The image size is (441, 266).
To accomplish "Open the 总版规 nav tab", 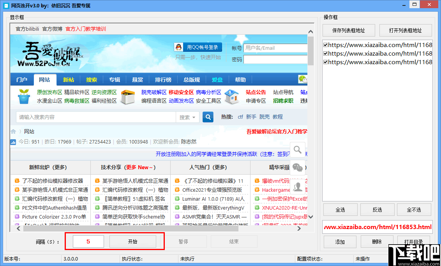I will pyautogui.click(x=192, y=80).
